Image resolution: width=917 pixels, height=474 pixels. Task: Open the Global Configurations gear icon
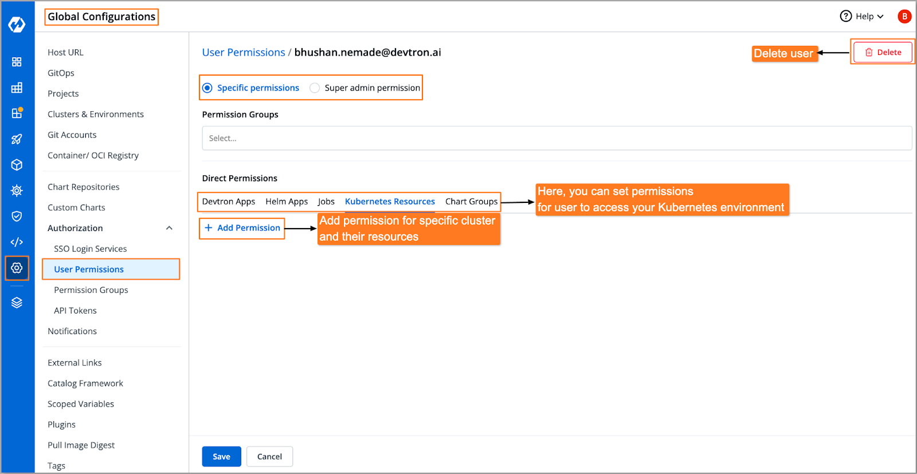pos(17,268)
